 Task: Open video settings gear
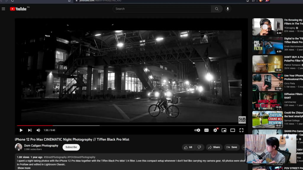(x=215, y=130)
